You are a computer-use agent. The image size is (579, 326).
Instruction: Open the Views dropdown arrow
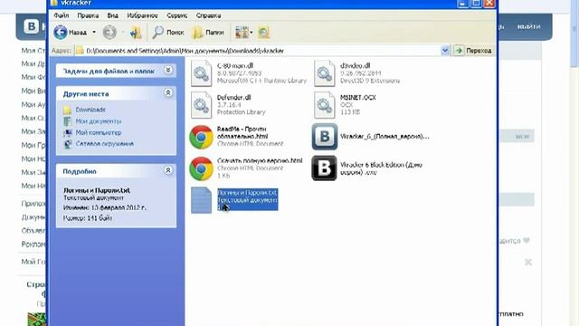[252, 33]
